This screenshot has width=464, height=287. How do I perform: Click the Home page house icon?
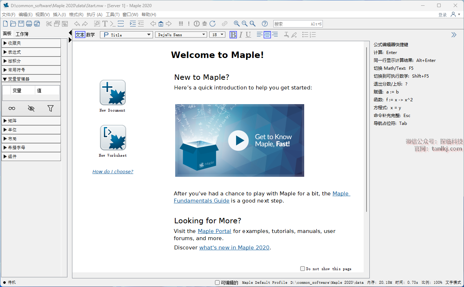pos(161,24)
